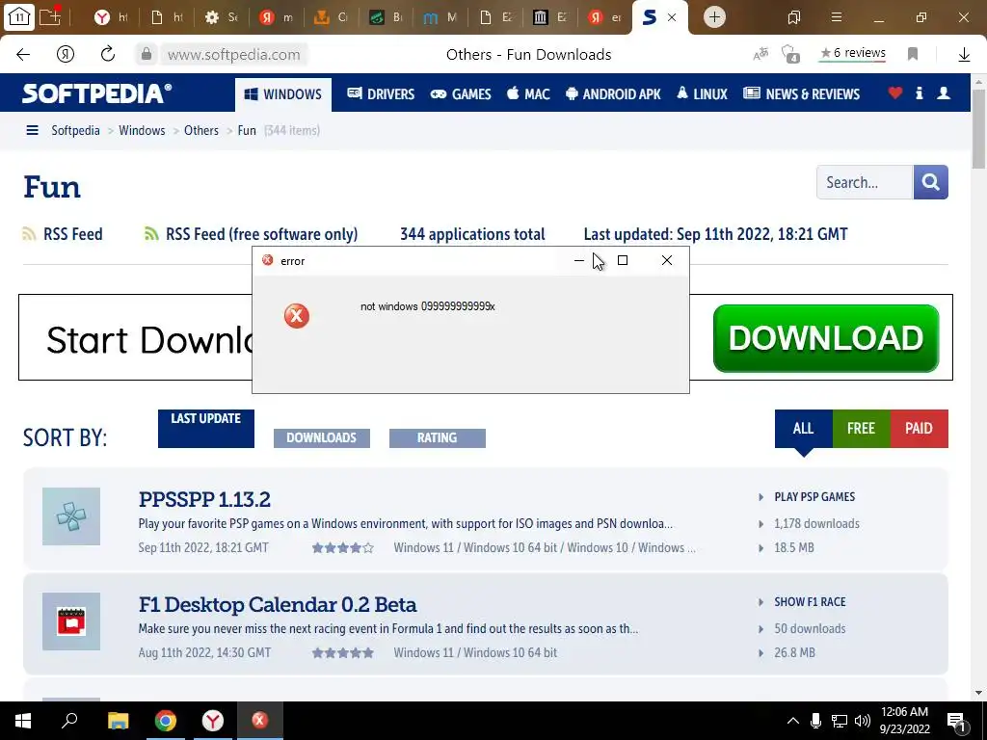Screen dimensions: 987x740
Task: Open the protection shield with badge 4
Action: (x=790, y=55)
